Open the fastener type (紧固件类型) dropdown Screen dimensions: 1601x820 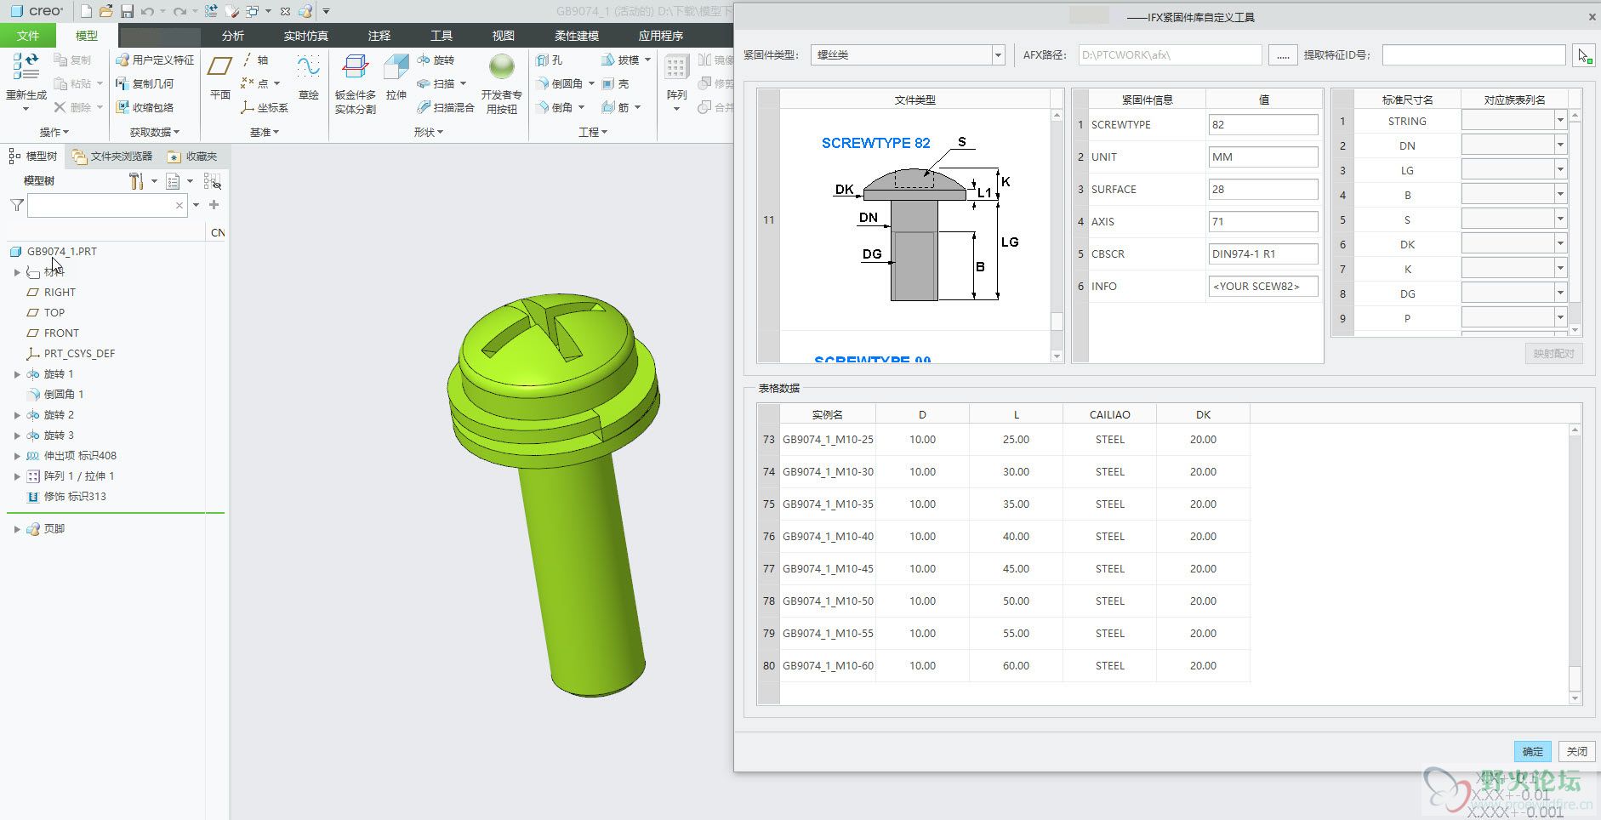[x=998, y=55]
